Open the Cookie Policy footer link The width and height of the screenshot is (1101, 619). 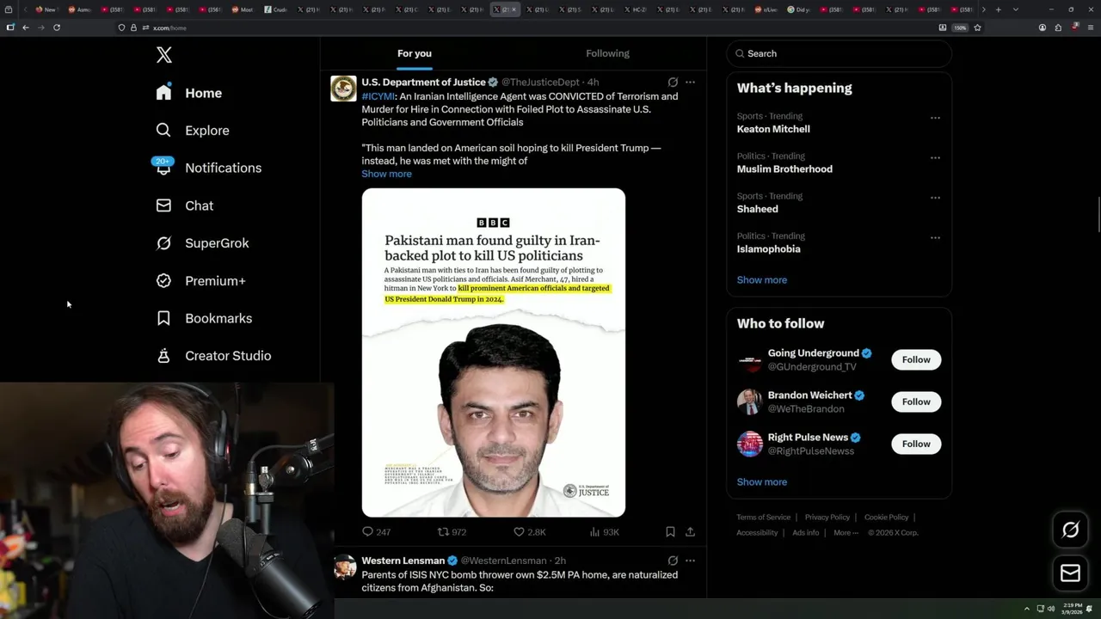point(886,518)
